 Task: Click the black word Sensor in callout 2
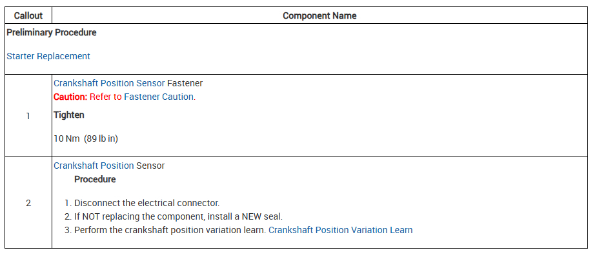tap(150, 166)
